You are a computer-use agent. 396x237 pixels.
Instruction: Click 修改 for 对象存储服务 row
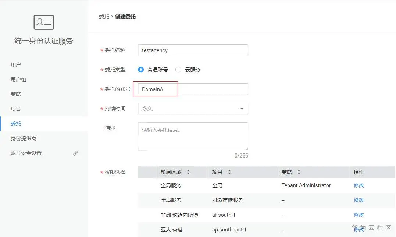pyautogui.click(x=358, y=200)
